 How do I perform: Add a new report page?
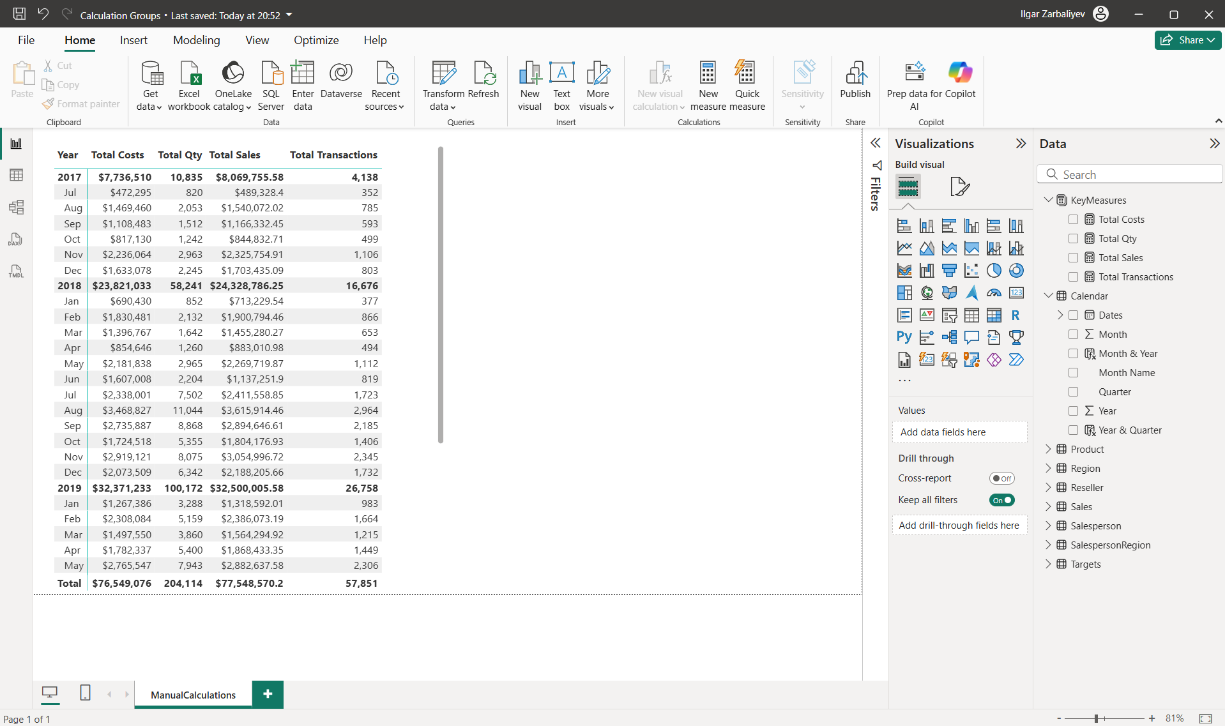click(268, 694)
